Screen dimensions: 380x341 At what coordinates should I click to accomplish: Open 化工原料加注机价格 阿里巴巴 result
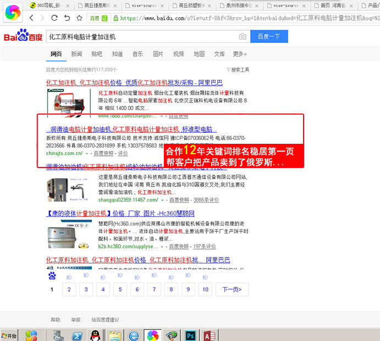point(138,260)
